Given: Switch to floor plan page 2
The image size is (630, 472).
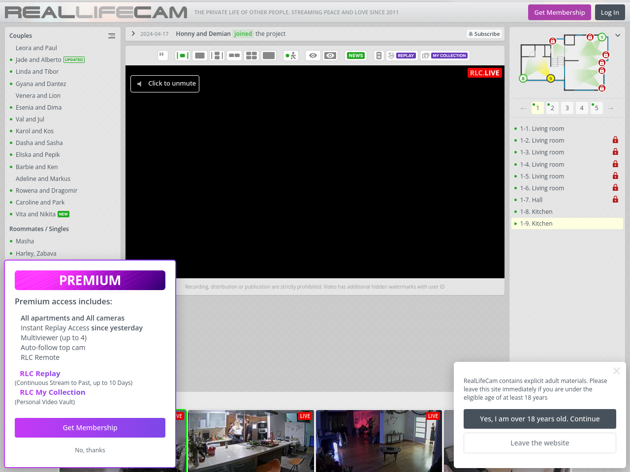Looking at the screenshot, I should pyautogui.click(x=552, y=108).
